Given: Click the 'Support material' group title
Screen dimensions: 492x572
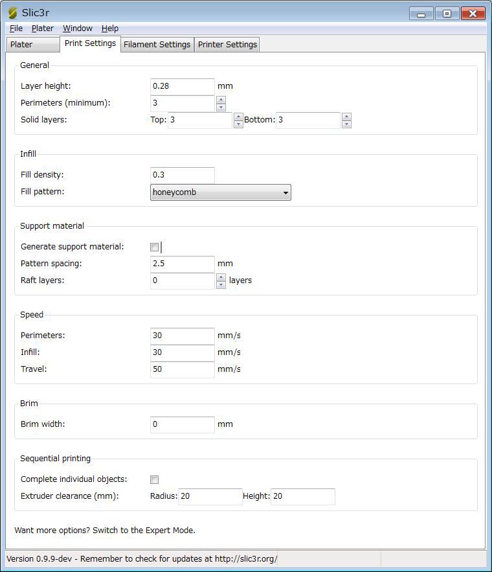Looking at the screenshot, I should 52,226.
